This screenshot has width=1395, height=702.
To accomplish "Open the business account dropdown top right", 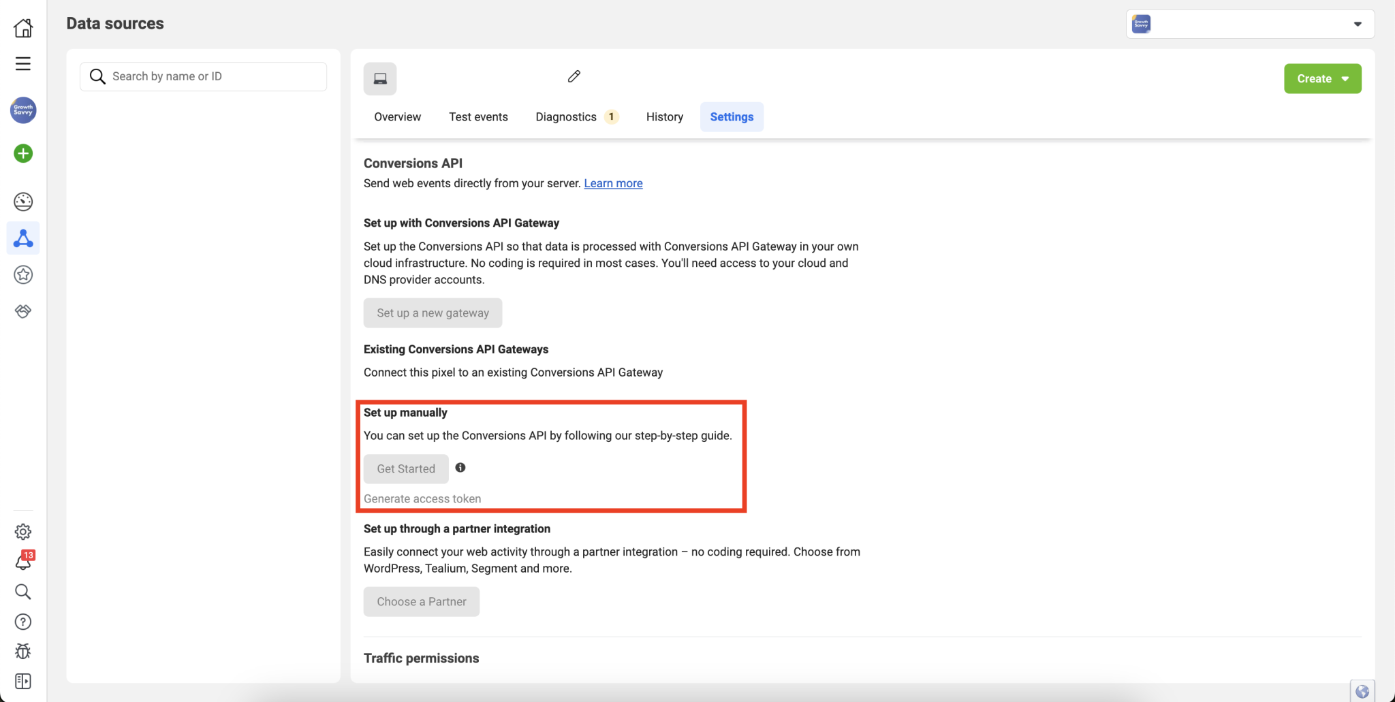I will point(1358,23).
